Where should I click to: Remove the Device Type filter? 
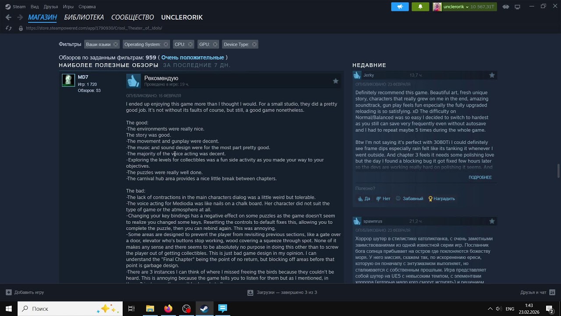click(x=254, y=44)
